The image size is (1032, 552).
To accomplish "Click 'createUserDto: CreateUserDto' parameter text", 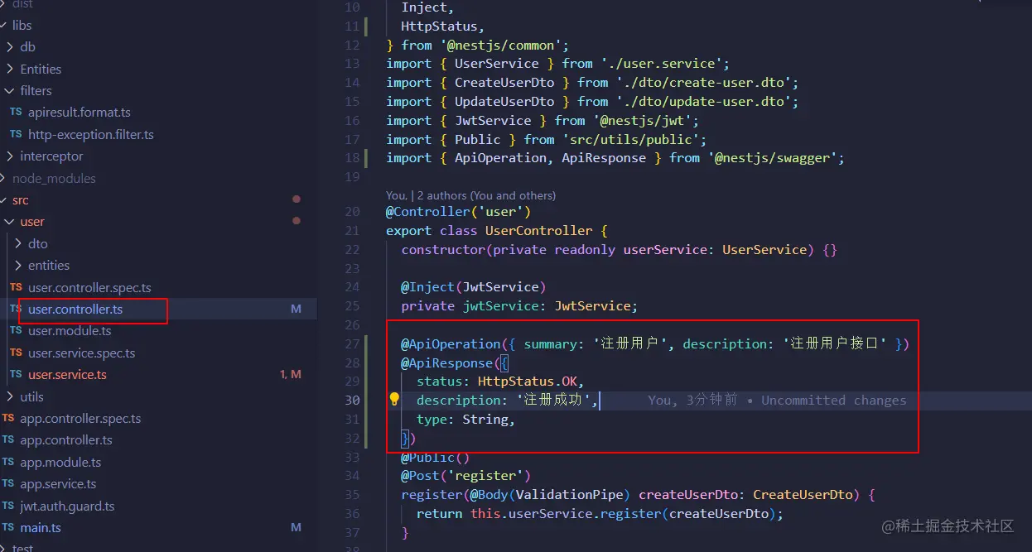I will 745,495.
